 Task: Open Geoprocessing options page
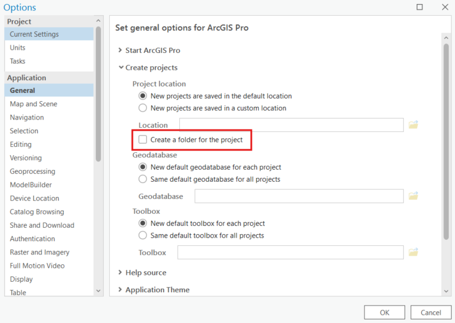point(32,171)
